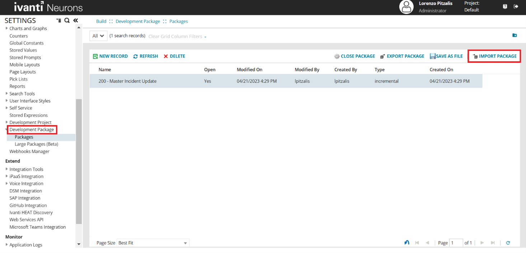Open the Page Size Best Fit dropdown
526x253 pixels.
coord(153,243)
